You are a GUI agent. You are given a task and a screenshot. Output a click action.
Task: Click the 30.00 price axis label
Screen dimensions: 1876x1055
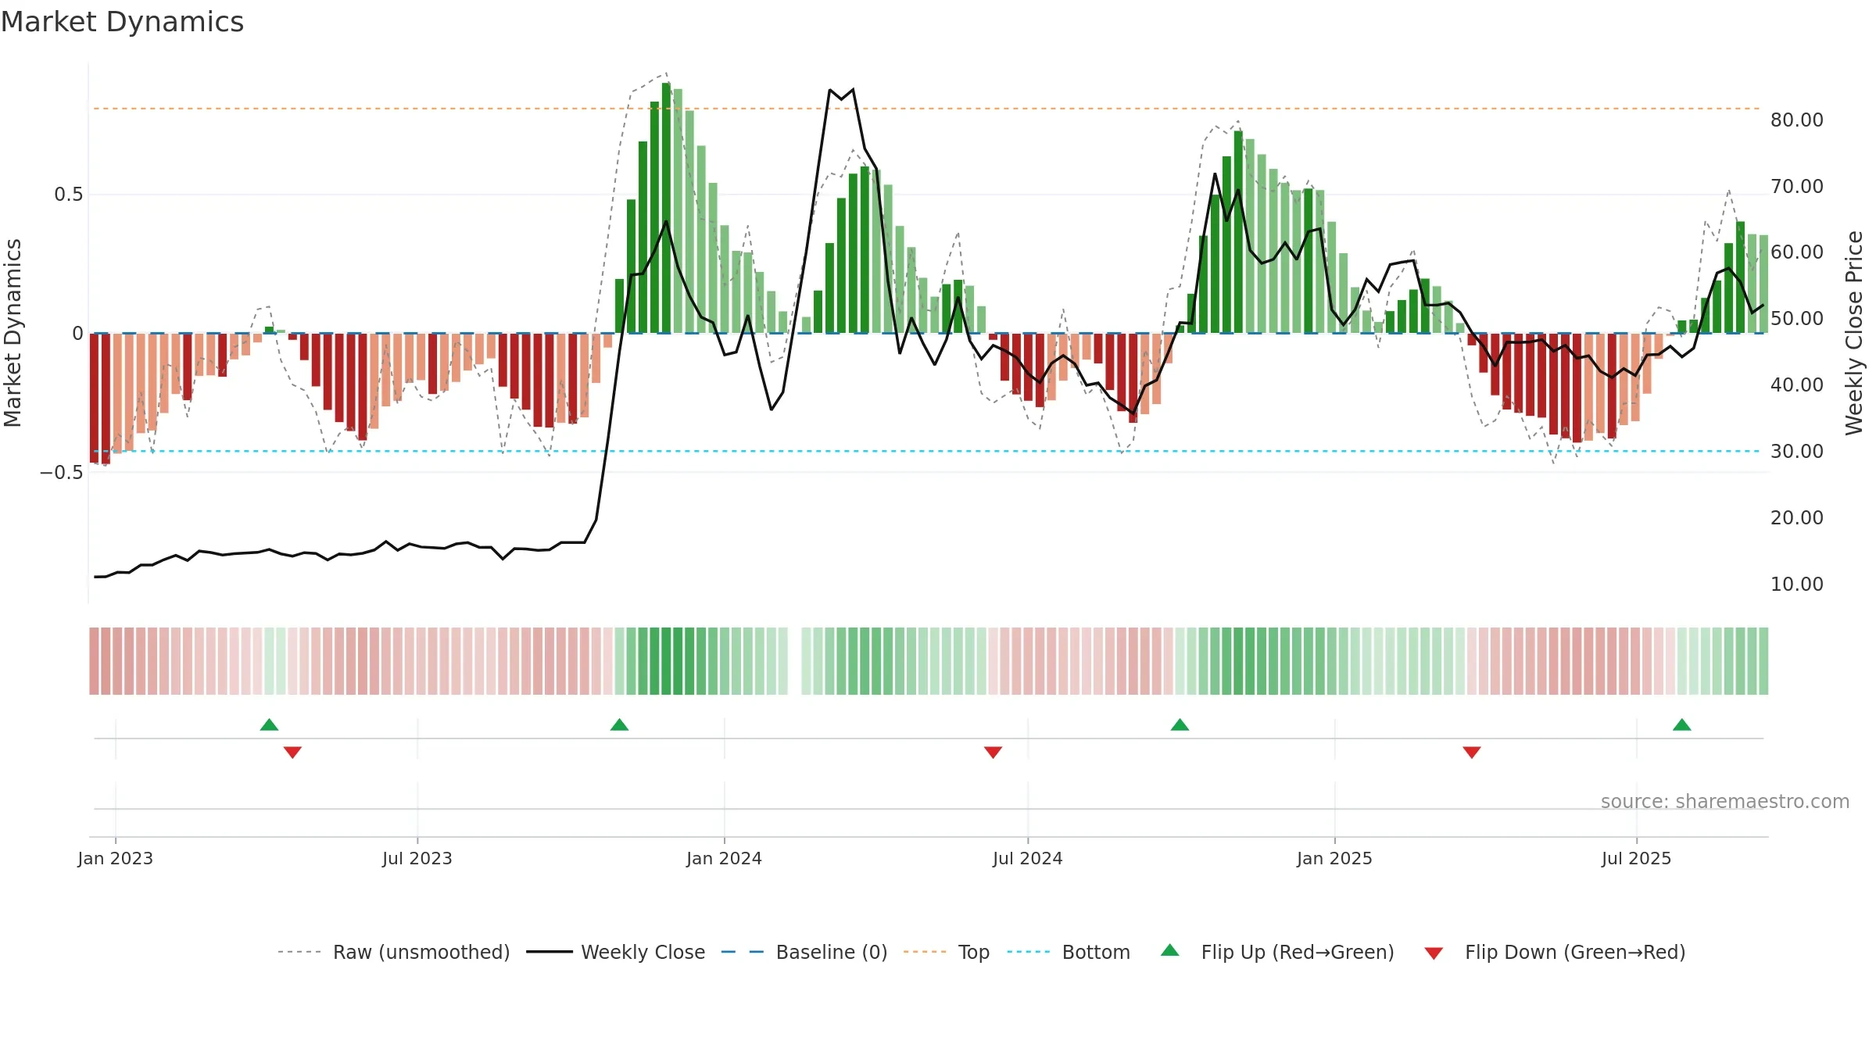tap(1797, 451)
